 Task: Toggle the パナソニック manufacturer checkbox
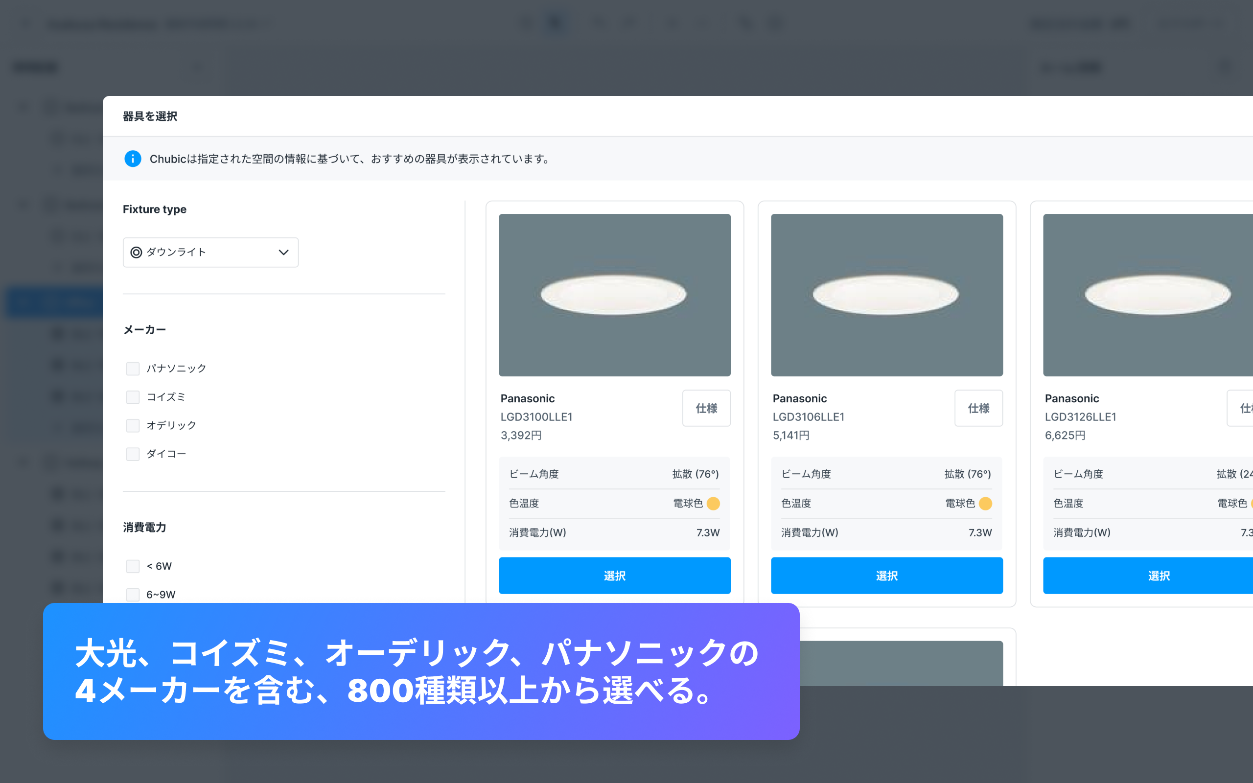click(x=133, y=368)
